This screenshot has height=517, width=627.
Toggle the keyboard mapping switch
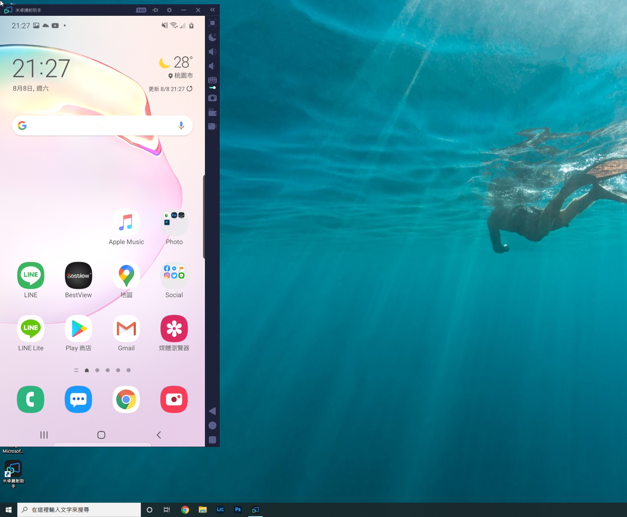(x=212, y=88)
